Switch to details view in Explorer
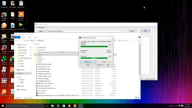Screen dimensions: 192x108 tap(136, 98)
